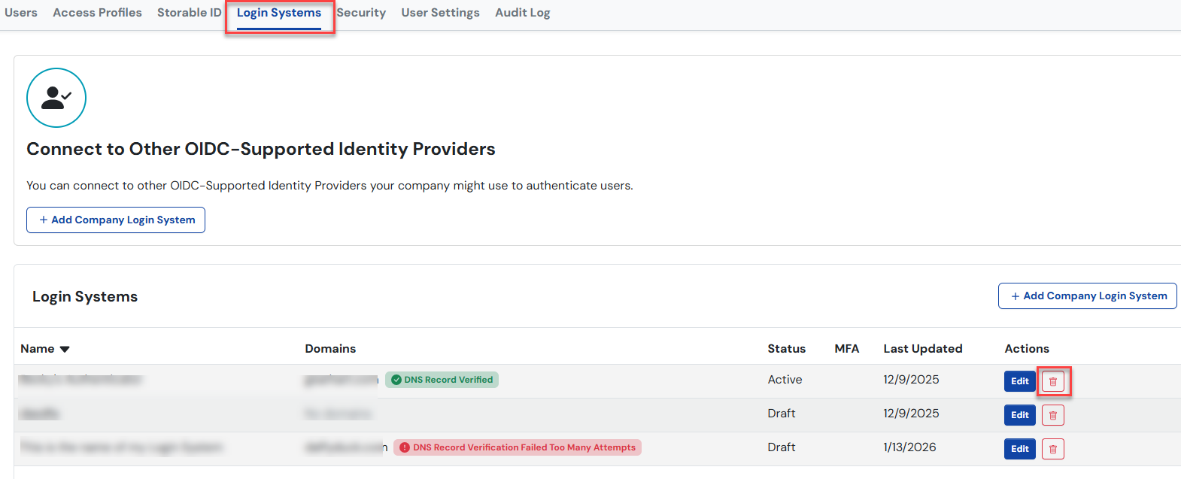
Task: Sort login systems by Name arrow
Action: pos(65,349)
